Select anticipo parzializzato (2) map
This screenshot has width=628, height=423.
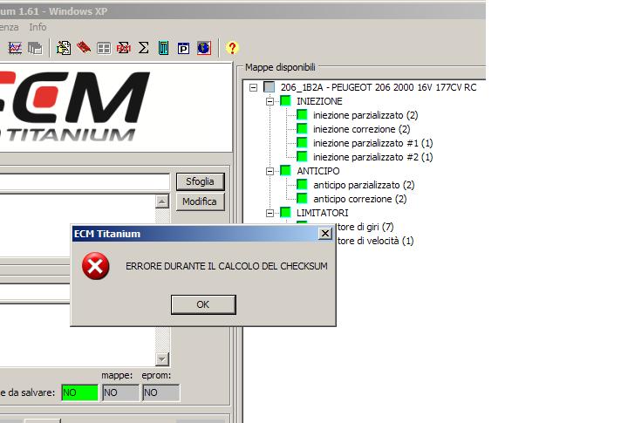tap(364, 185)
